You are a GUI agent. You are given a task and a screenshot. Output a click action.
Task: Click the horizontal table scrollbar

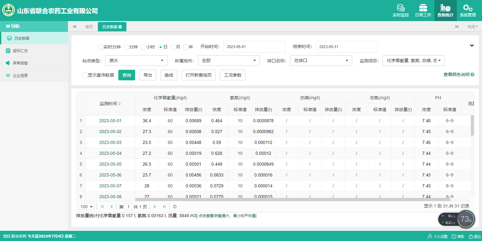tap(293, 199)
